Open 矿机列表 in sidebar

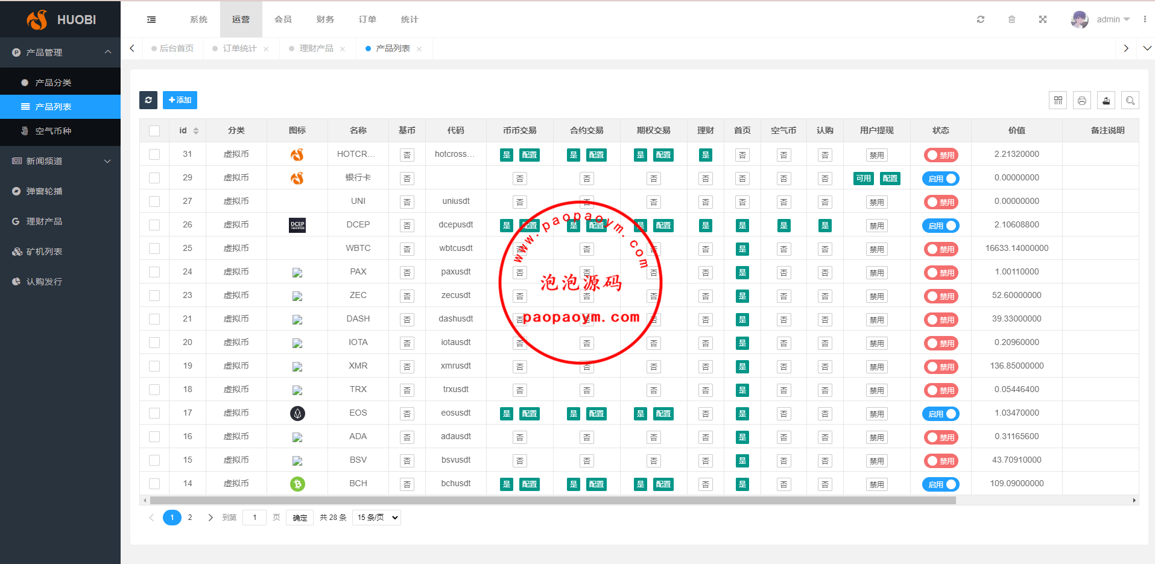pos(60,252)
